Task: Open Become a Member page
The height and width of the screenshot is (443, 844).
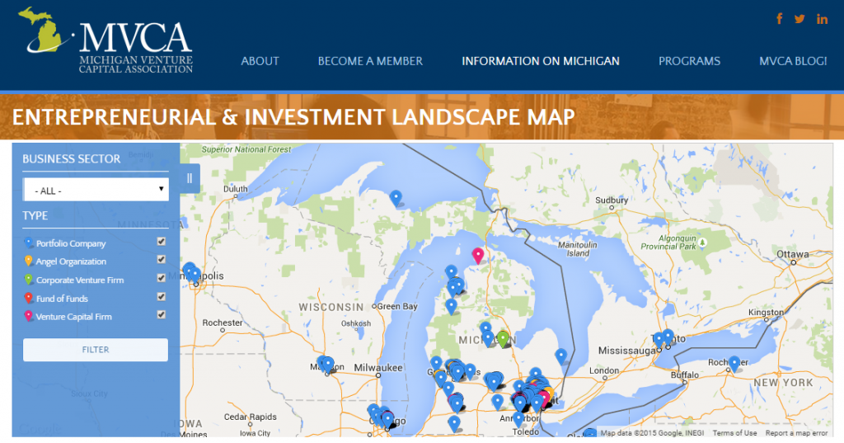Action: (x=370, y=61)
